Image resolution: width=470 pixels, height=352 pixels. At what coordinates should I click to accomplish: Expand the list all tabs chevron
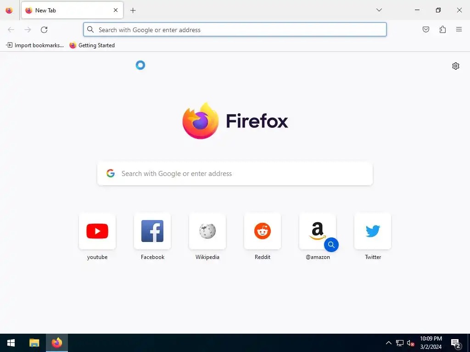coord(379,10)
